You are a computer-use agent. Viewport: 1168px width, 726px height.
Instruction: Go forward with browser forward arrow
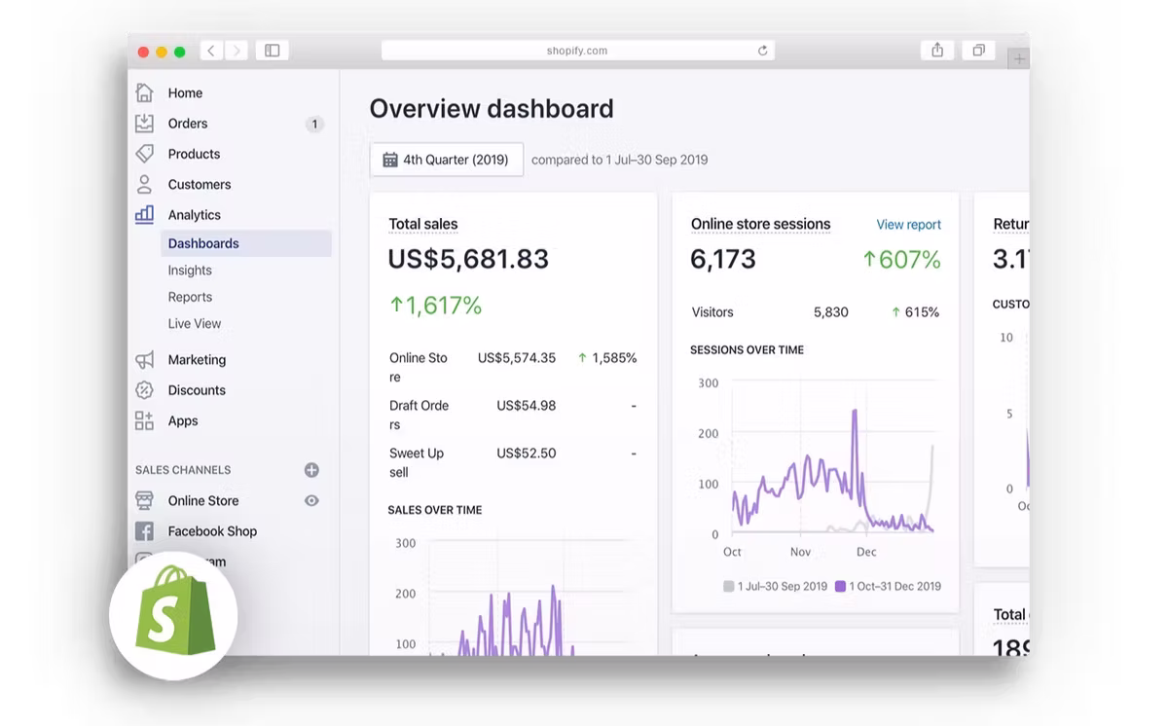237,51
